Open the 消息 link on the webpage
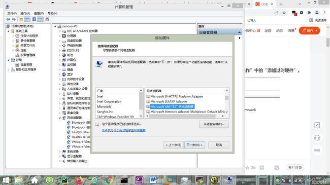330x185 pixels. (x=291, y=31)
